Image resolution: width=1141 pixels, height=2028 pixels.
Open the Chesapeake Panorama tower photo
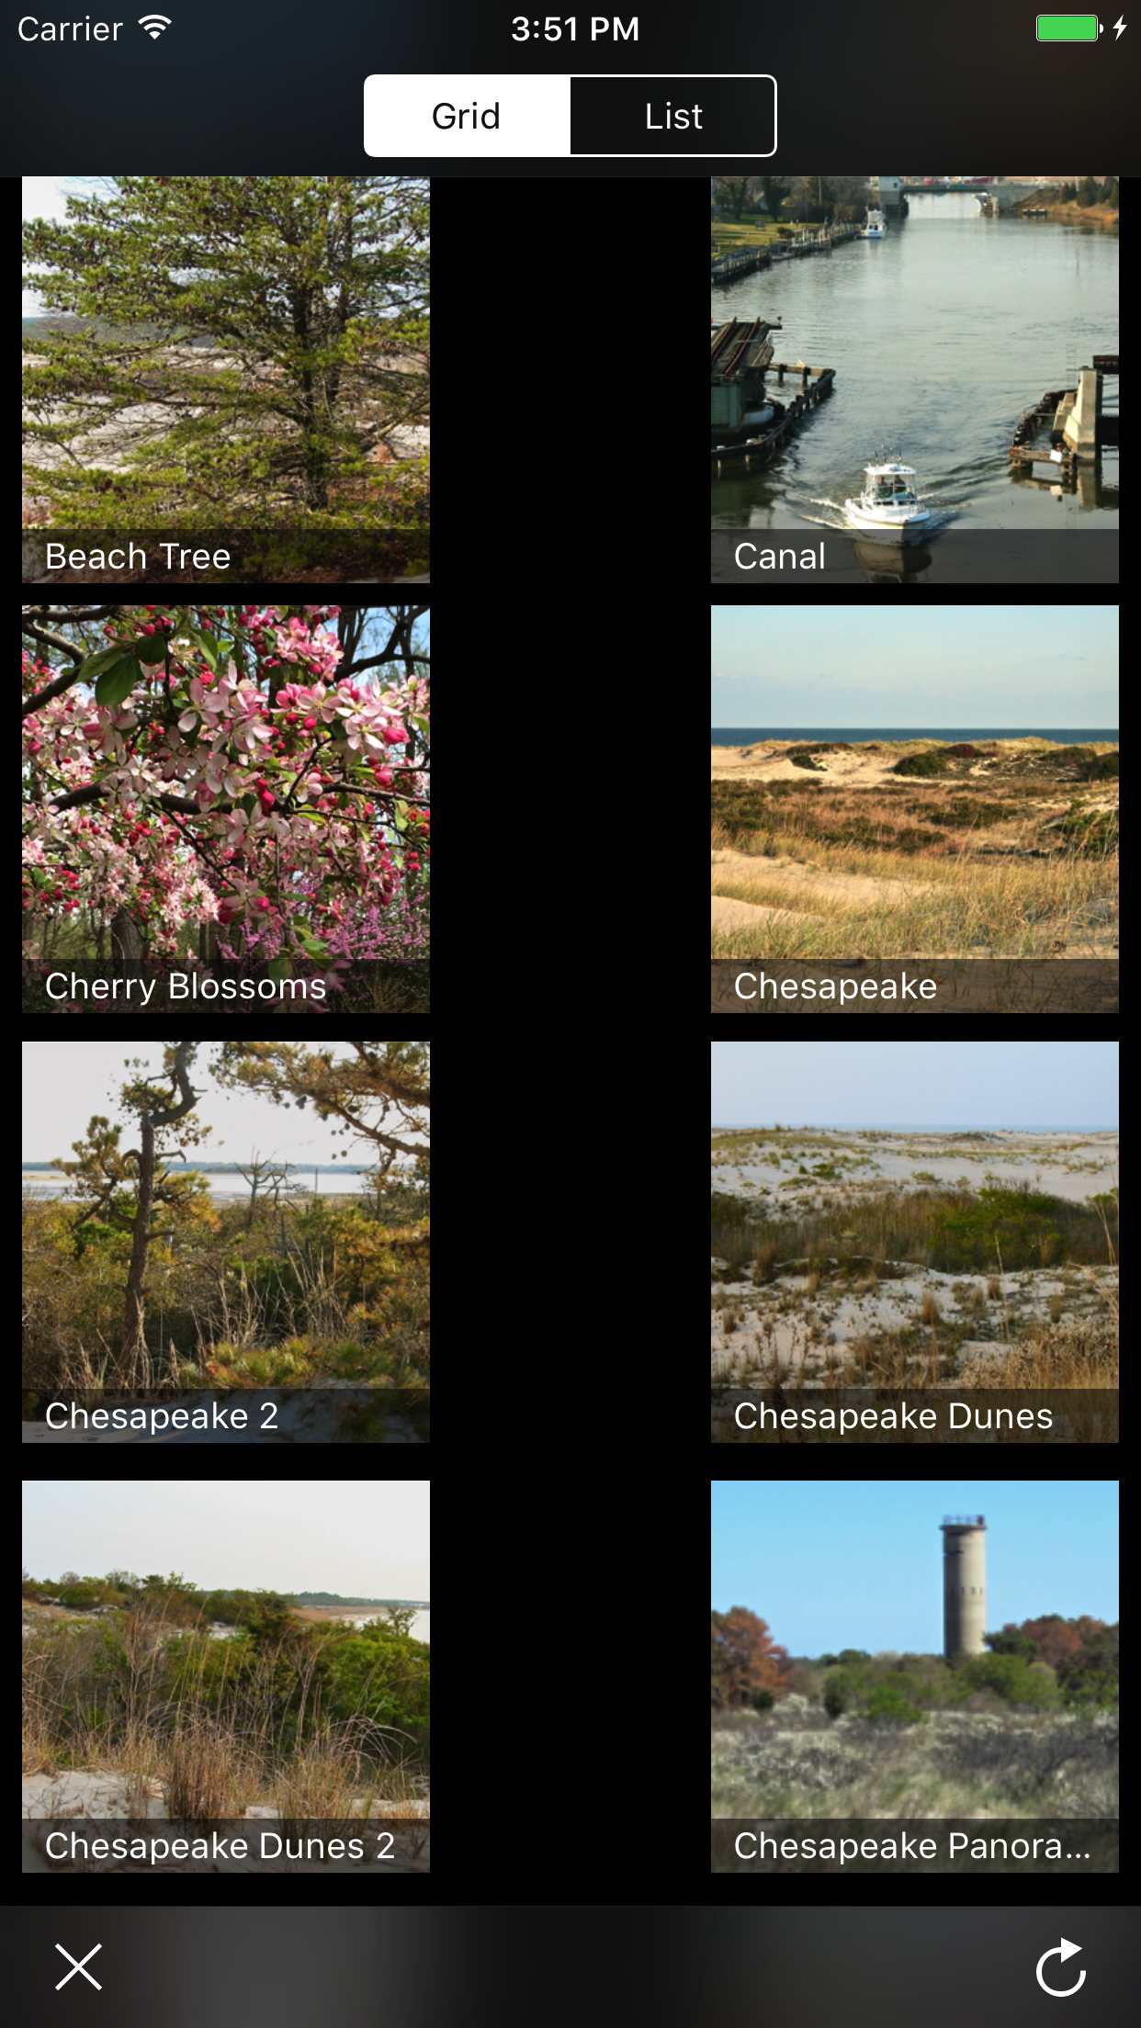(915, 1676)
